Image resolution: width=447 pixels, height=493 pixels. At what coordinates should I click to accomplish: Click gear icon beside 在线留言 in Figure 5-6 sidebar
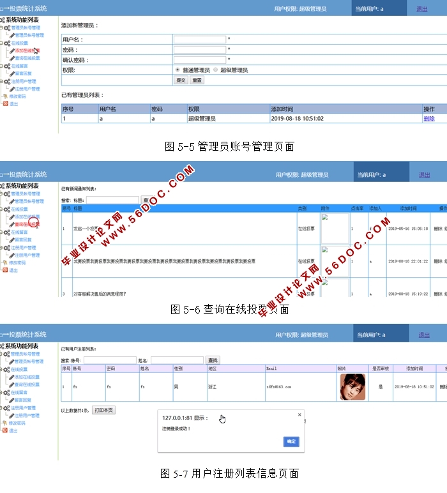coord(7,232)
